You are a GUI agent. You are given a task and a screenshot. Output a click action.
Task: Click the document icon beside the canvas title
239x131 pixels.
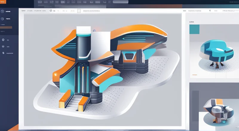pos(79,11)
